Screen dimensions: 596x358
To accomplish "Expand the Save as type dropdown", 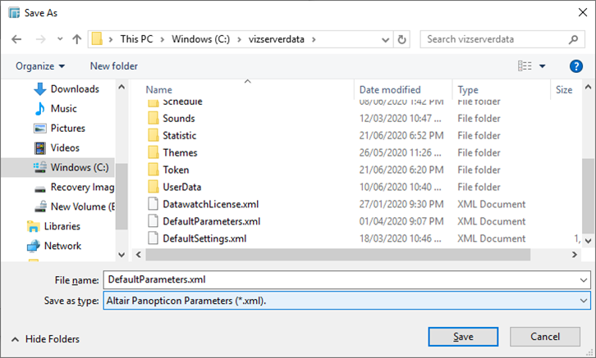I will pyautogui.click(x=583, y=301).
